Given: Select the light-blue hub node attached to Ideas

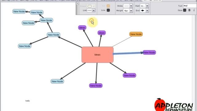Looking at the screenshot, I should tap(53, 35).
